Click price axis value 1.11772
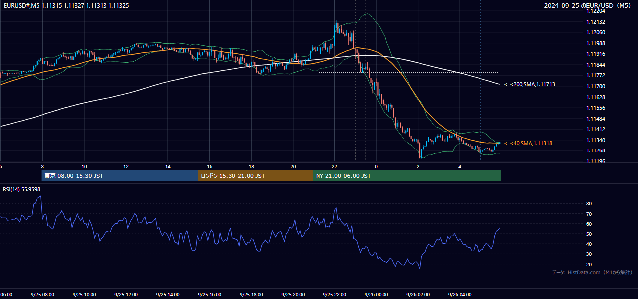 click(596, 75)
